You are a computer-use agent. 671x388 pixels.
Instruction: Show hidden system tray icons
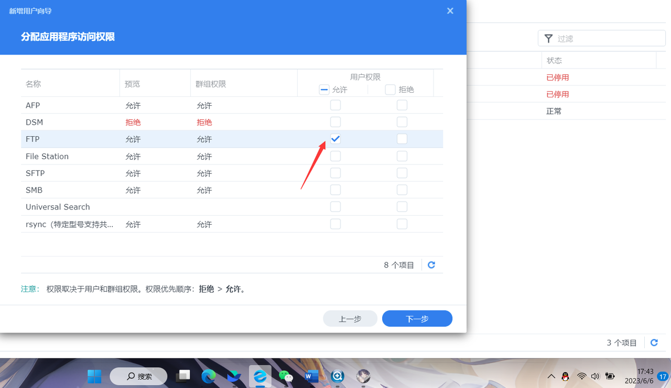coord(551,376)
